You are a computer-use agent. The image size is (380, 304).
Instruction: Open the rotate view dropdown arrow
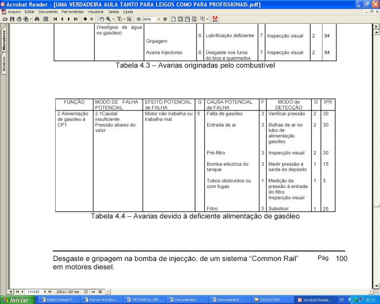pos(208,19)
